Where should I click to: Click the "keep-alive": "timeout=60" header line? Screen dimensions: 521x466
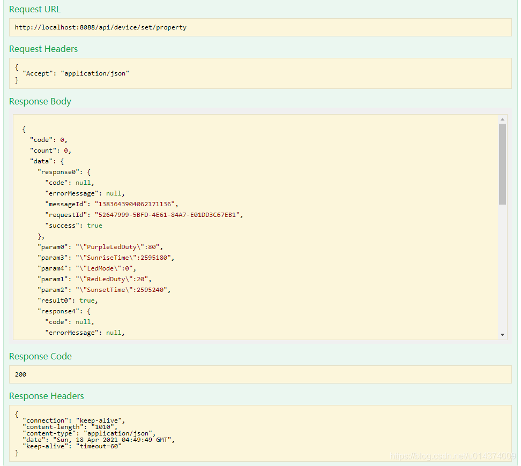pyautogui.click(x=72, y=446)
